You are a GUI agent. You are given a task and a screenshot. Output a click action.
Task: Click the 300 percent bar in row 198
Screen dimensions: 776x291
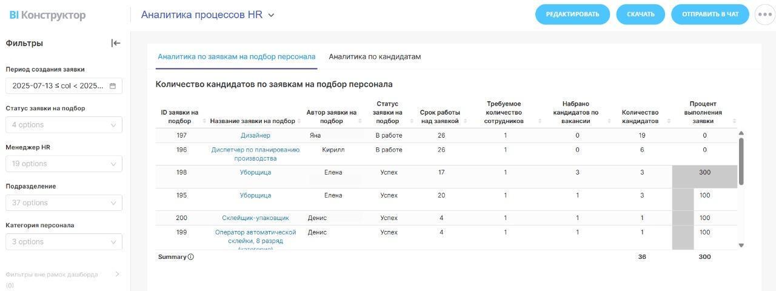click(x=704, y=176)
